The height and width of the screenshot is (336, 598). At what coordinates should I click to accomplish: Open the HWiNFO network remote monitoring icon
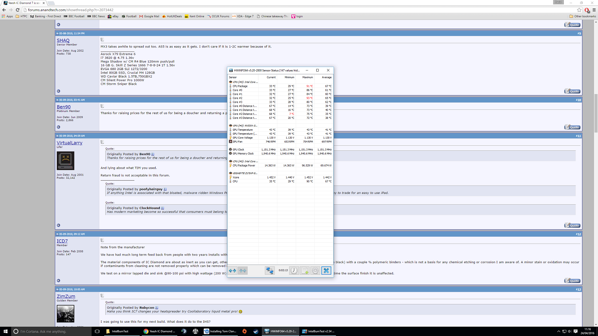[270, 271]
